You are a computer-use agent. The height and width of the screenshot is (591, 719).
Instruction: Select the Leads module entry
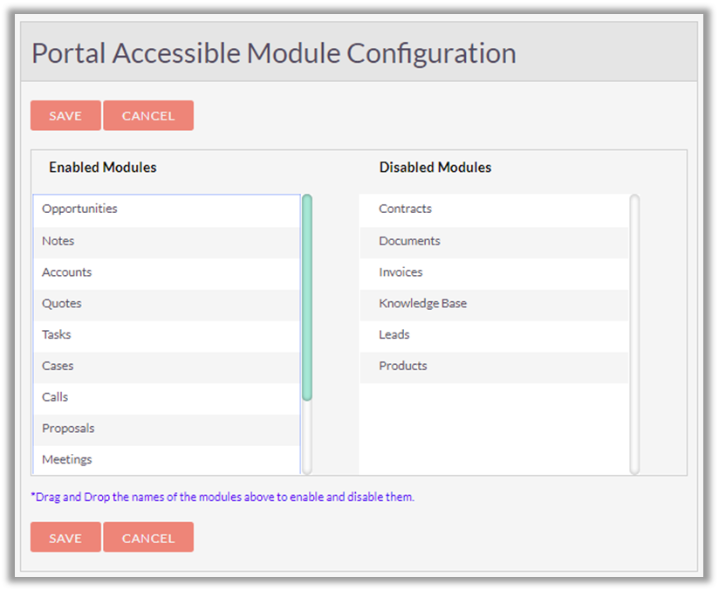pos(394,334)
